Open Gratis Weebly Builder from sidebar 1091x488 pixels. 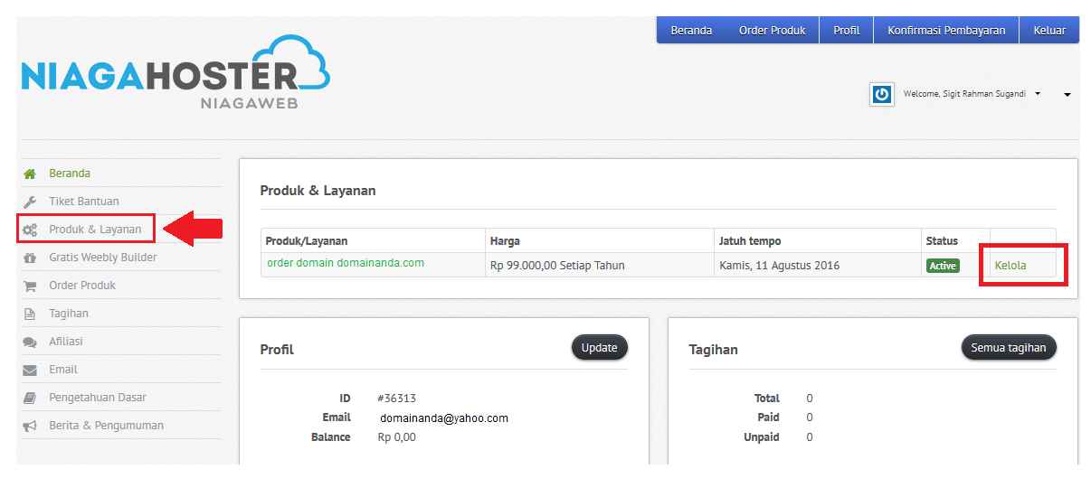tap(103, 258)
